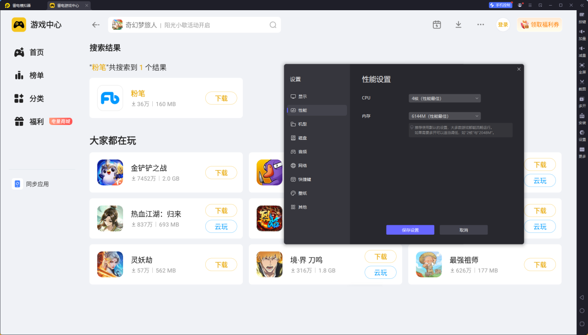588x335 pixels.
Task: Collapse the right sidebar with the double-chevron icon
Action: (582, 5)
